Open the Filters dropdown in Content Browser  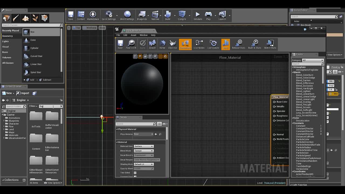[33, 106]
